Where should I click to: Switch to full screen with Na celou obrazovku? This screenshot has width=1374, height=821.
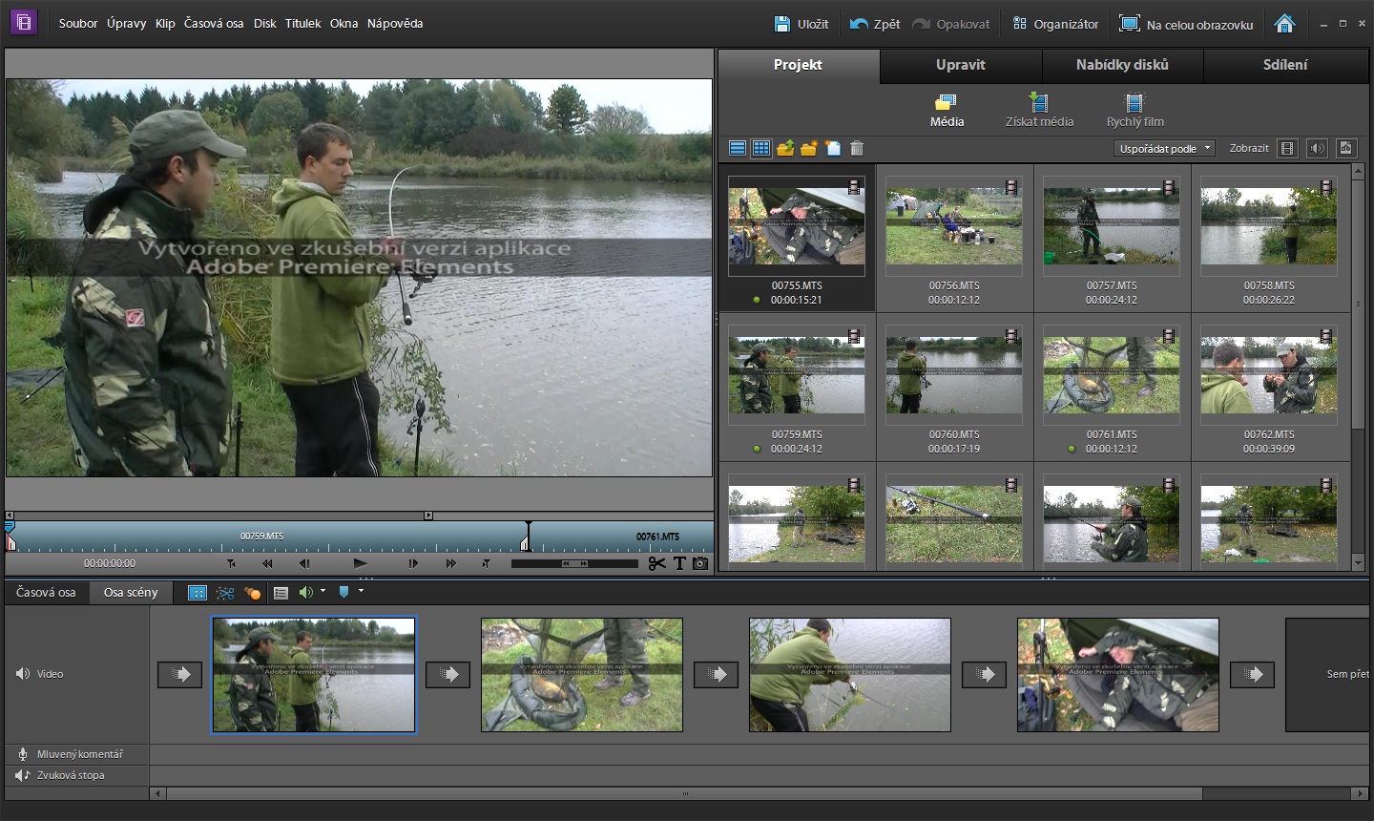tap(1186, 24)
